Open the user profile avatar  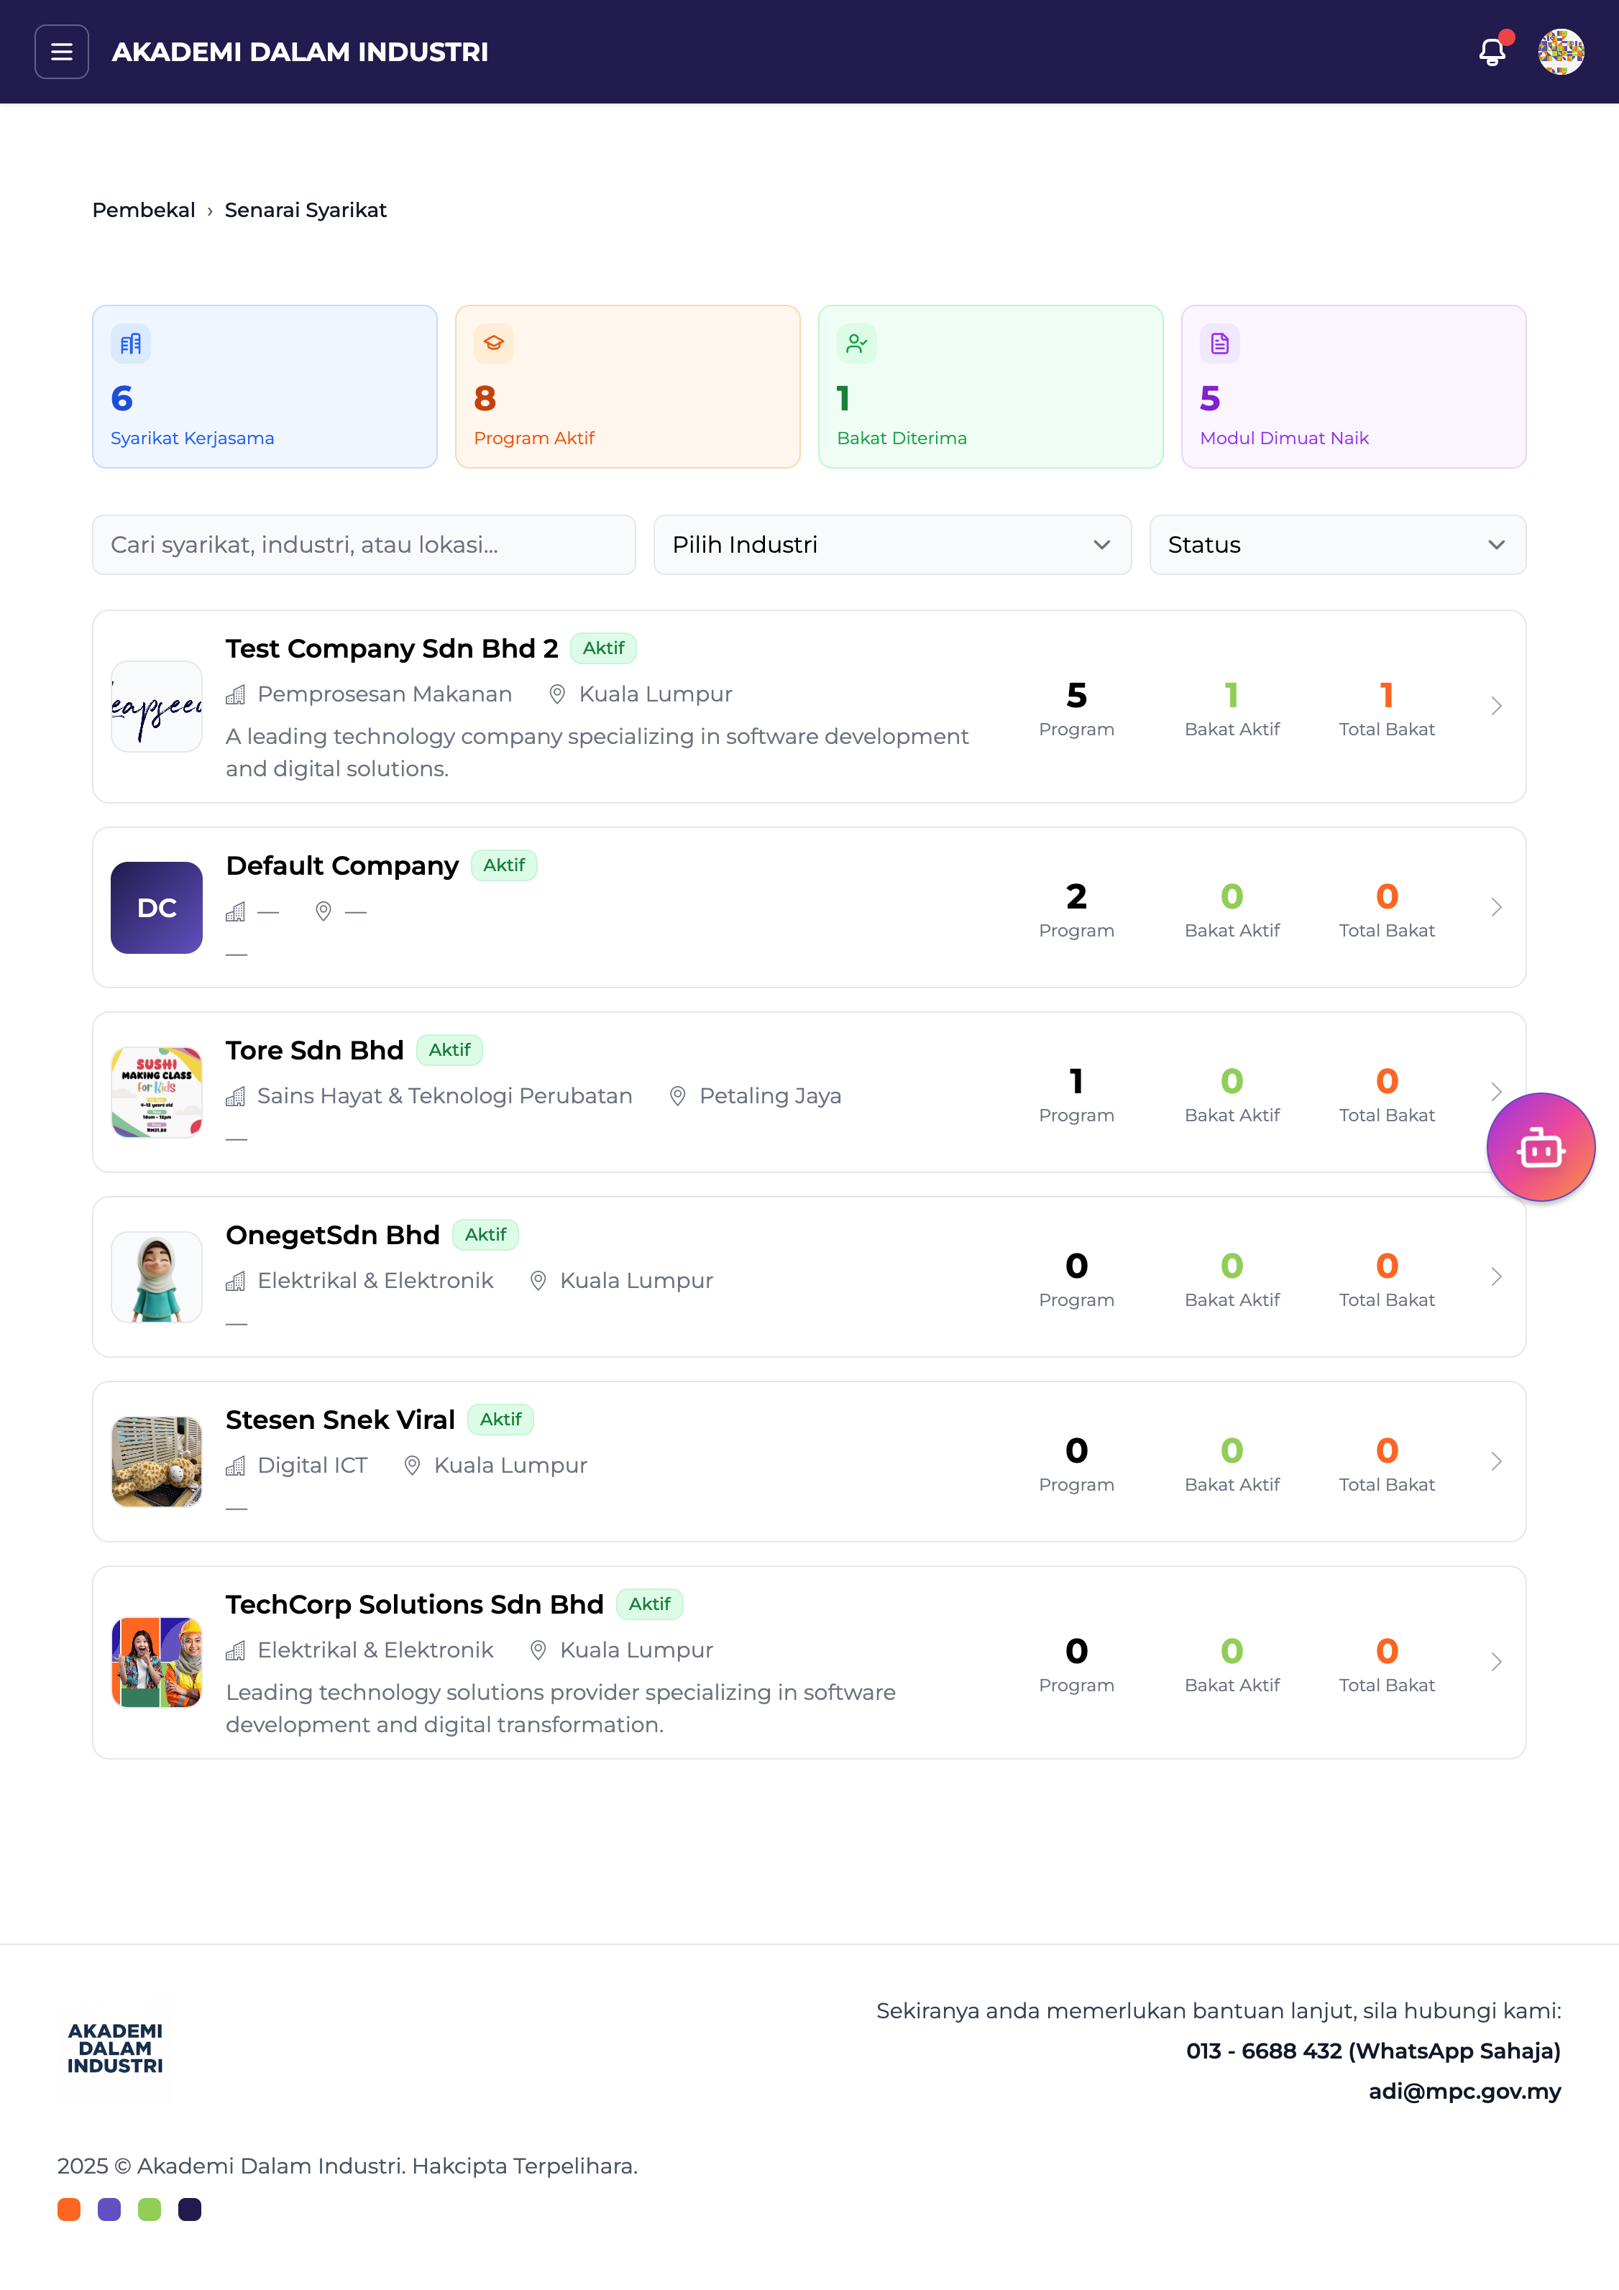click(x=1560, y=52)
